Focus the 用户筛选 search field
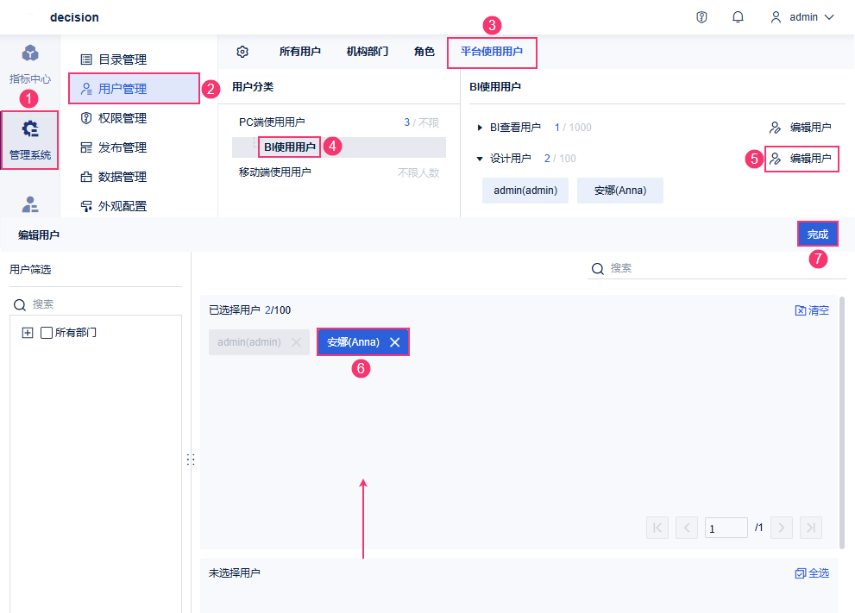The width and height of the screenshot is (855, 613). 96,304
